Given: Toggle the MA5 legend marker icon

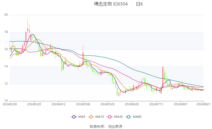Looking at the screenshot, I should coord(74,117).
